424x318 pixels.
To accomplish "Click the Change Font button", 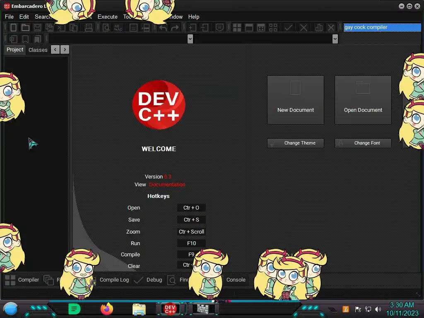I will tap(363, 143).
